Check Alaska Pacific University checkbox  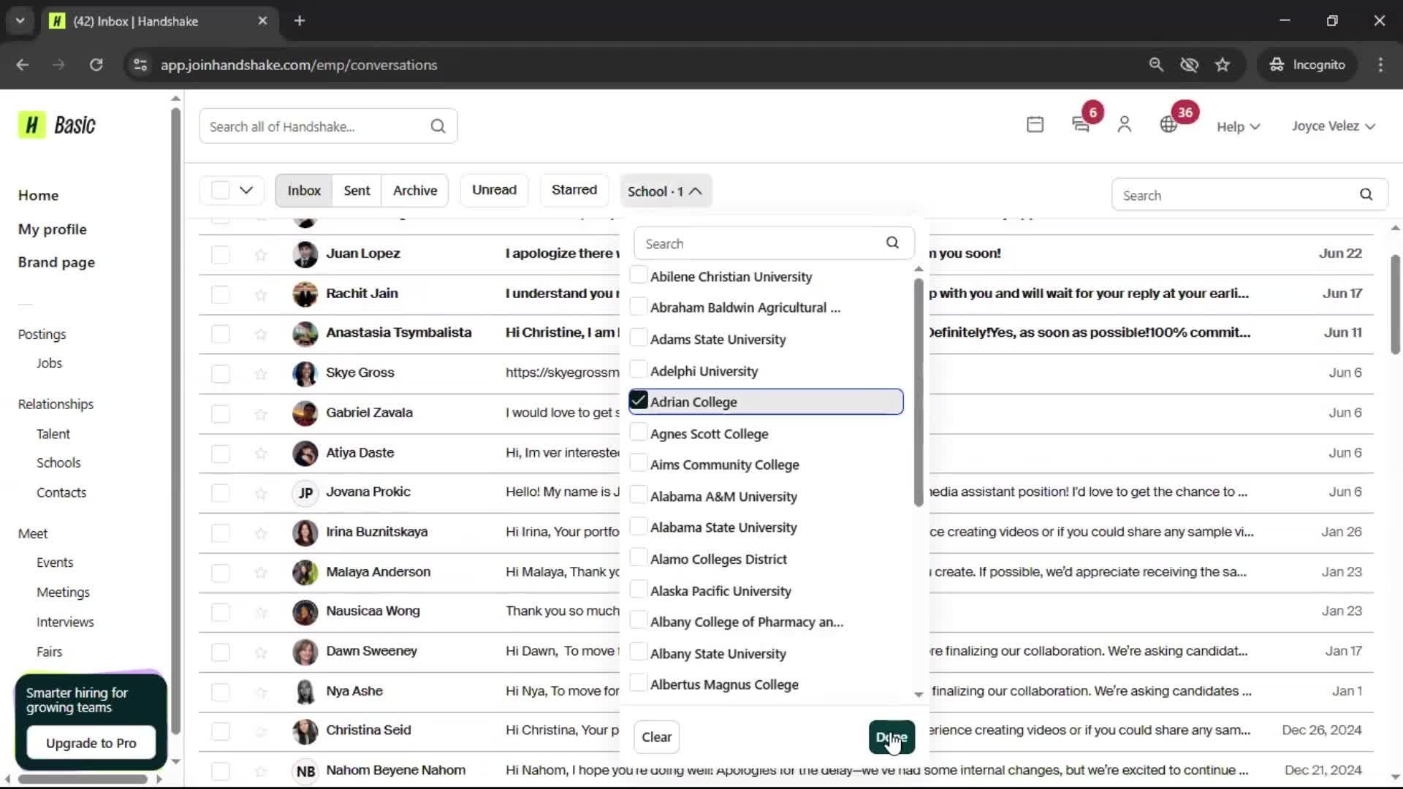638,590
